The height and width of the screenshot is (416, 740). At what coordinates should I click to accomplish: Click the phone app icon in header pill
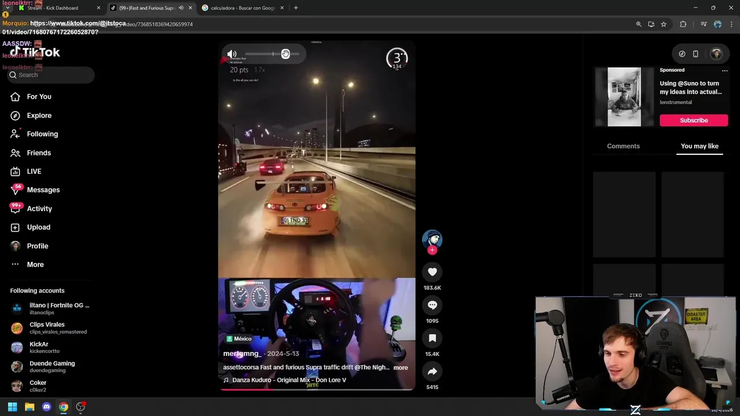point(695,54)
